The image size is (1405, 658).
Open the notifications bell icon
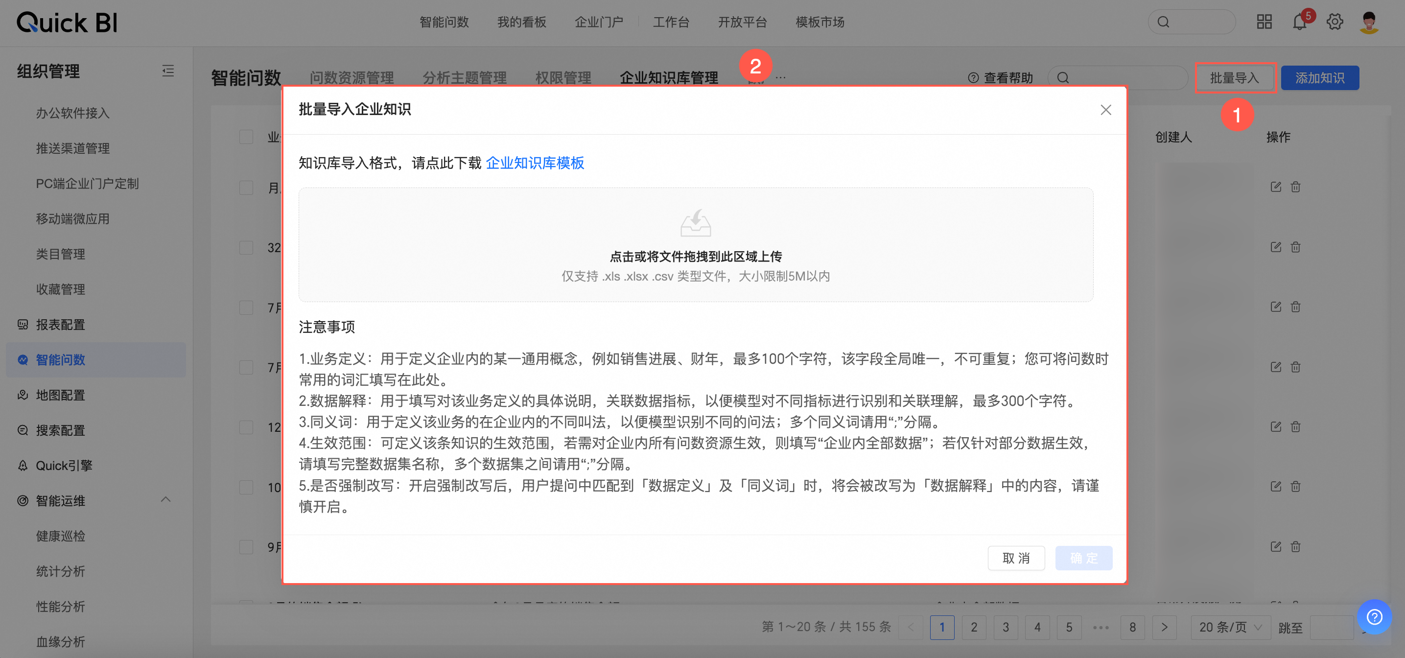[x=1299, y=23]
